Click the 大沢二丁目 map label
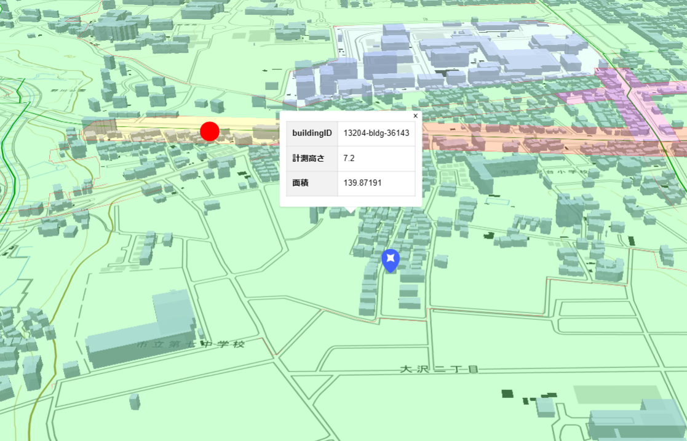Image resolution: width=687 pixels, height=441 pixels. (439, 369)
